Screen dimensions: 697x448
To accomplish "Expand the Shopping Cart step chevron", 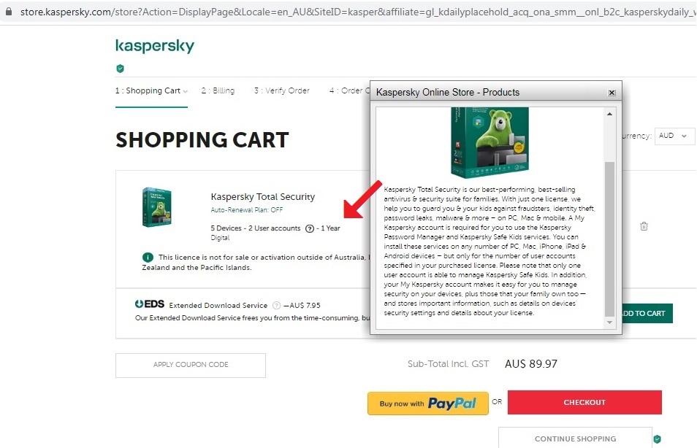I will point(186,91).
